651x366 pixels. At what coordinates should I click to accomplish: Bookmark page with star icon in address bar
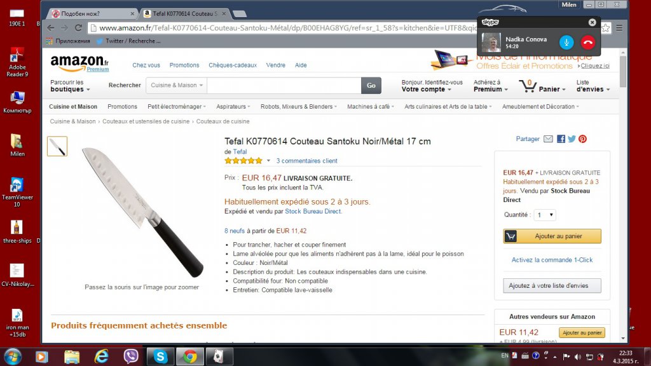pyautogui.click(x=606, y=28)
